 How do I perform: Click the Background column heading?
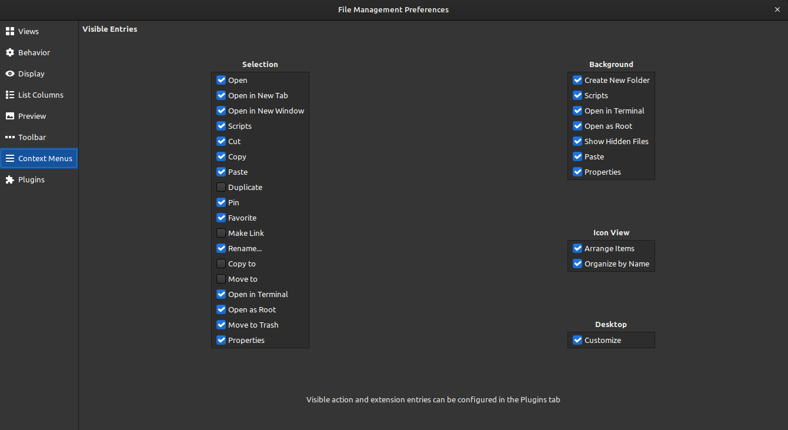[611, 64]
